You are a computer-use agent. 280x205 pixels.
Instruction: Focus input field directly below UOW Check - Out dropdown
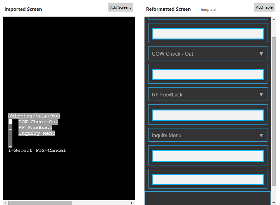(x=208, y=74)
